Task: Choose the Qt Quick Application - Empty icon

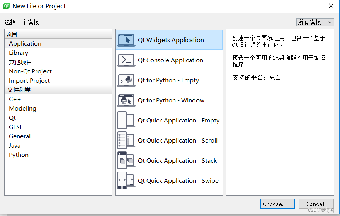Action: [126, 120]
